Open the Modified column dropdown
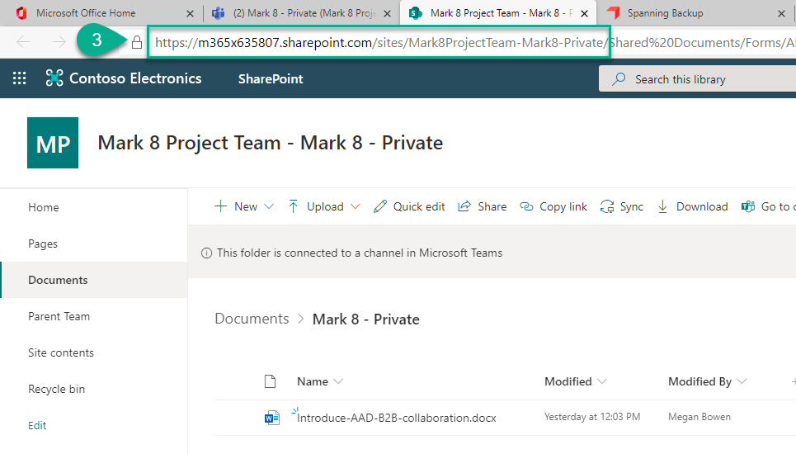The width and height of the screenshot is (796, 454). point(602,381)
